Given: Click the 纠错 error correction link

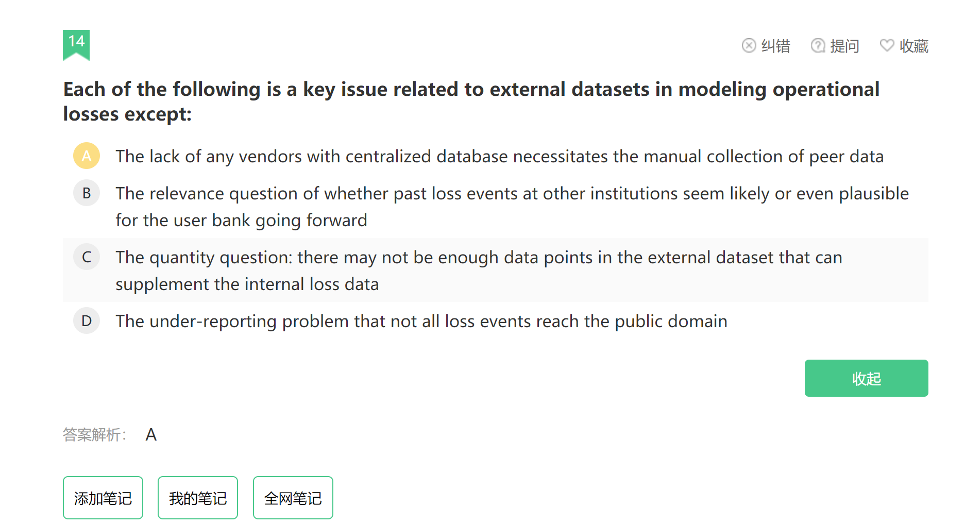Looking at the screenshot, I should point(775,46).
